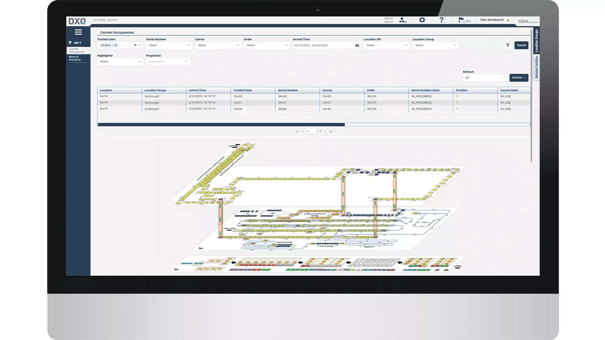Image resolution: width=605 pixels, height=340 pixels.
Task: Remove the CA-00 tag from Tracked Item
Action: 110,45
